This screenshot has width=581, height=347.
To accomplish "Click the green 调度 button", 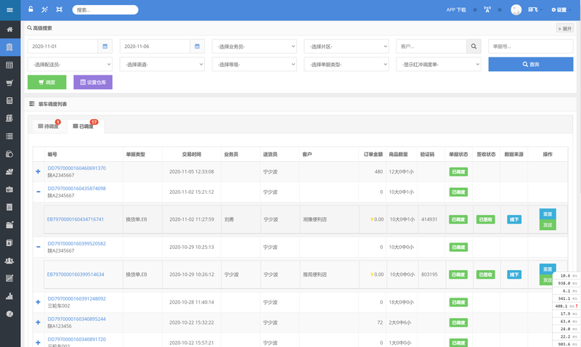I will 47,82.
